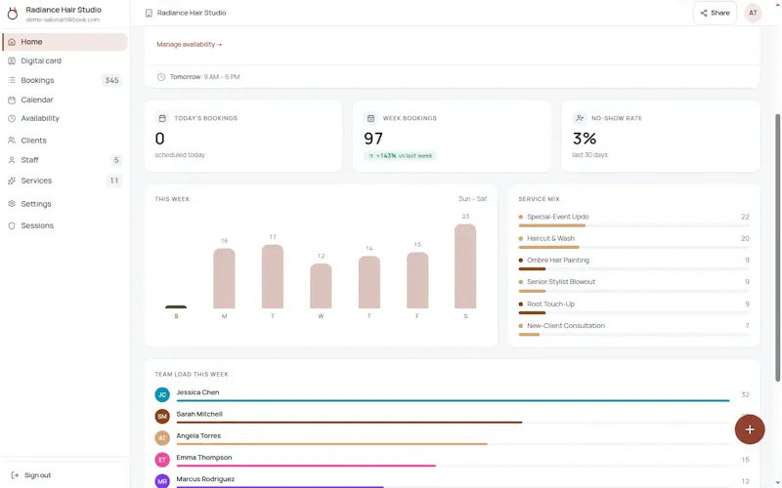Viewport: 782px width, 488px height.
Task: Open Settings in the sidebar
Action: (65, 204)
